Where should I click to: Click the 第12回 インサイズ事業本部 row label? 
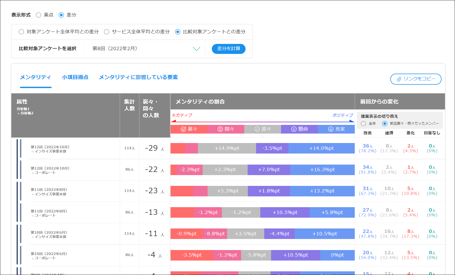[50, 149]
